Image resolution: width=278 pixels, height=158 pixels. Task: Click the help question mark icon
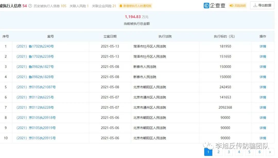tap(30, 6)
